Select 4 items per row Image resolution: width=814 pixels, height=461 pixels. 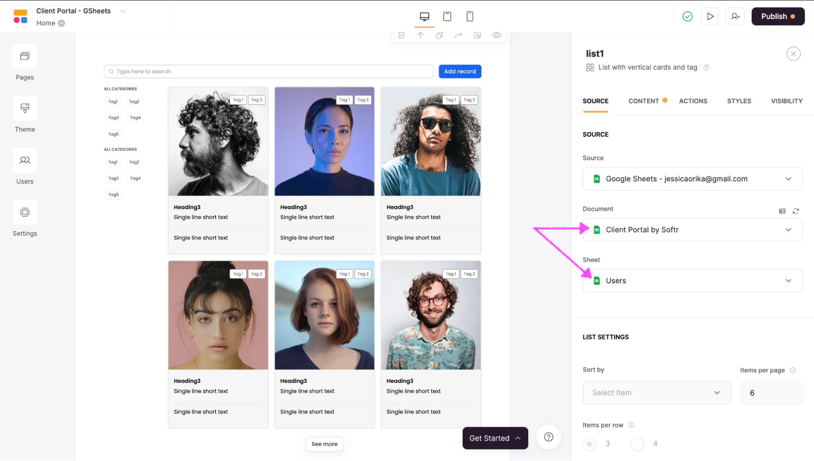coord(637,444)
